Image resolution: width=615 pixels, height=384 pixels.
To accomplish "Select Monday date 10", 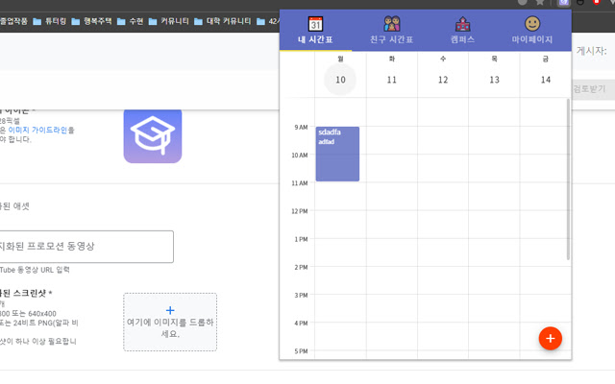I will point(340,80).
